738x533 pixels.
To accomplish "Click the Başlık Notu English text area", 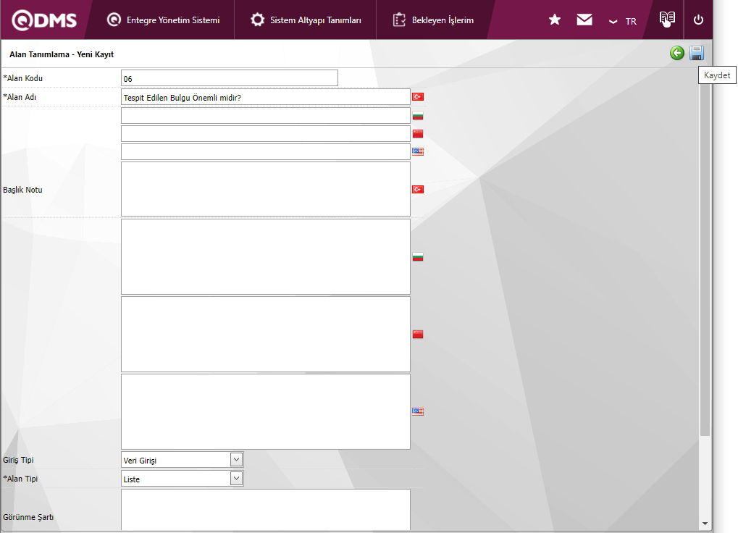I will click(266, 411).
